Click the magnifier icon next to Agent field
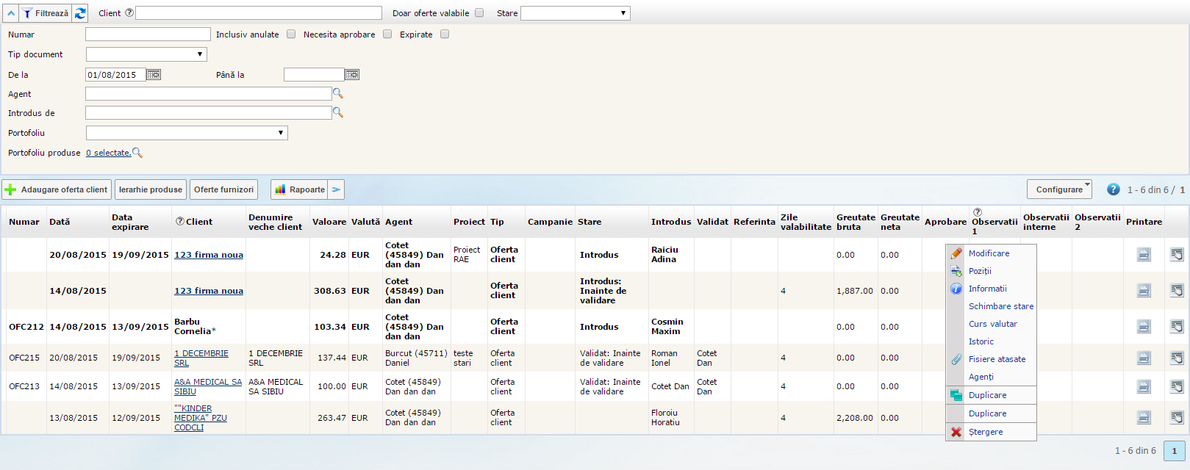Viewport: 1190px width, 470px height. pyautogui.click(x=338, y=94)
